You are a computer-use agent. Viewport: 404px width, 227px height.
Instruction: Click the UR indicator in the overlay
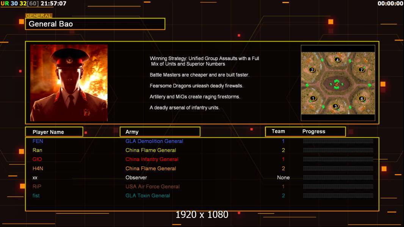[x=5, y=3]
